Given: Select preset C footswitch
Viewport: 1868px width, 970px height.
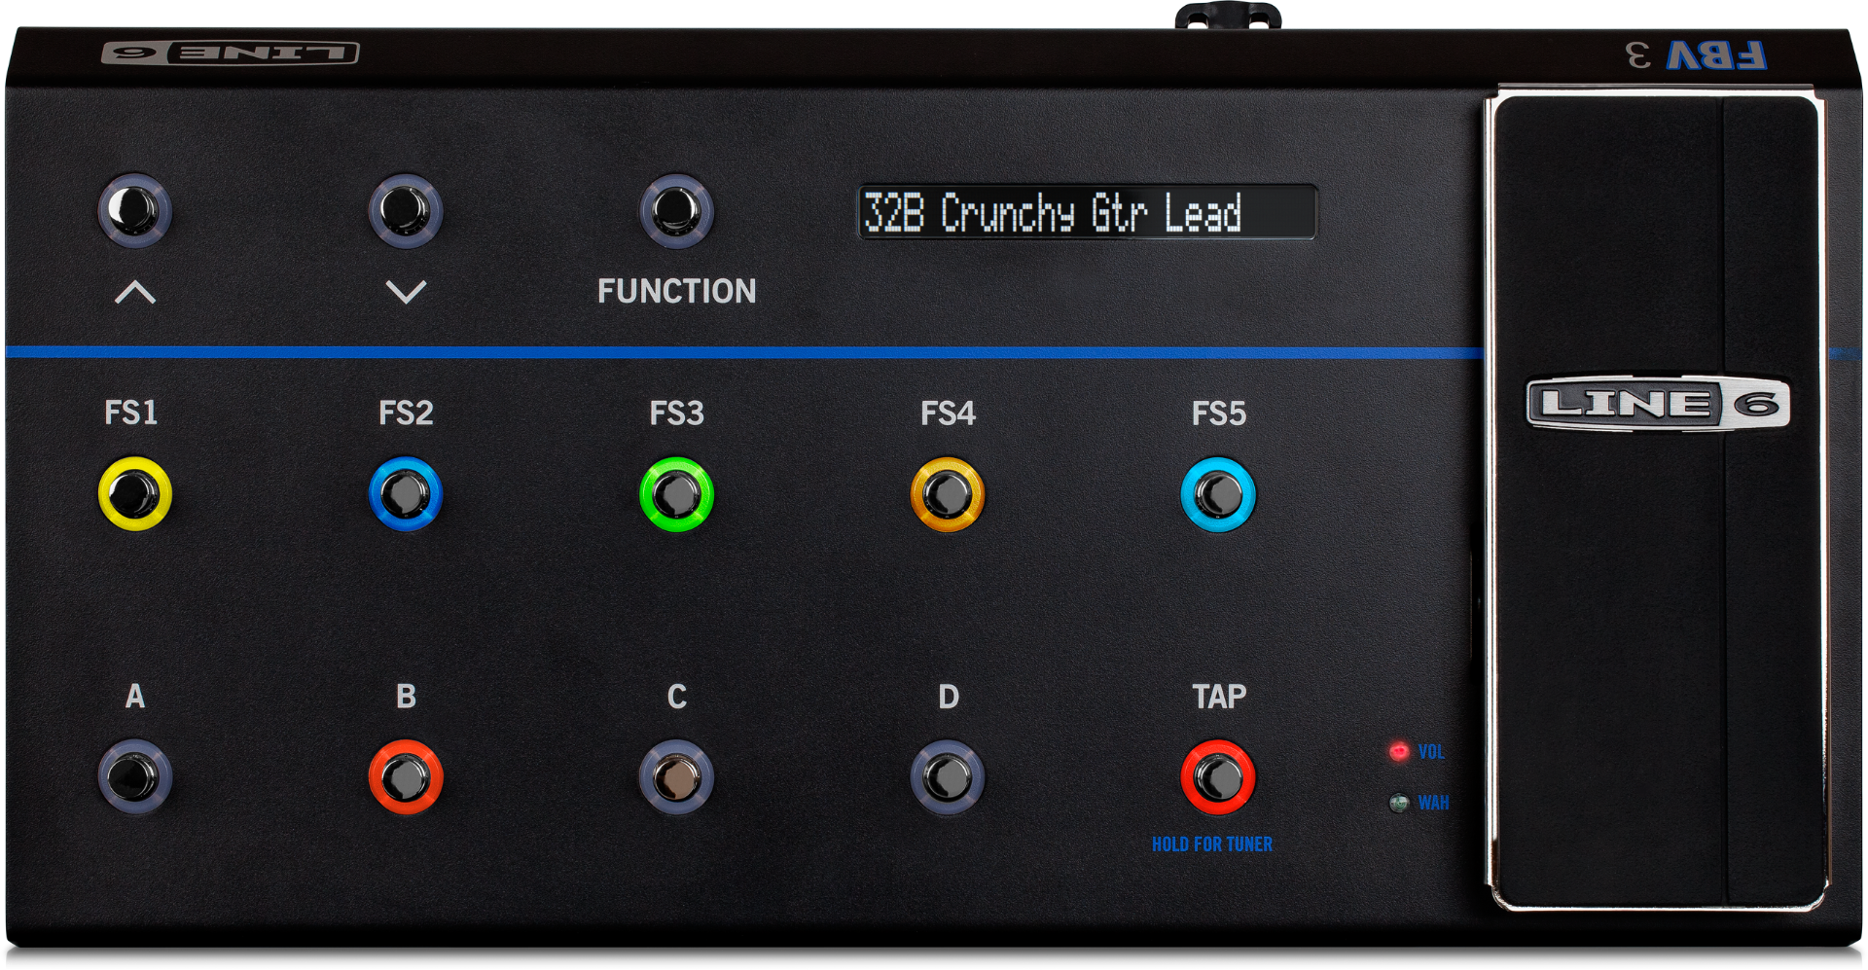Looking at the screenshot, I should [x=676, y=776].
